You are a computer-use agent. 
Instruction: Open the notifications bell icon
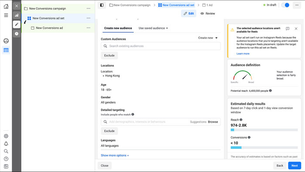pos(6,144)
